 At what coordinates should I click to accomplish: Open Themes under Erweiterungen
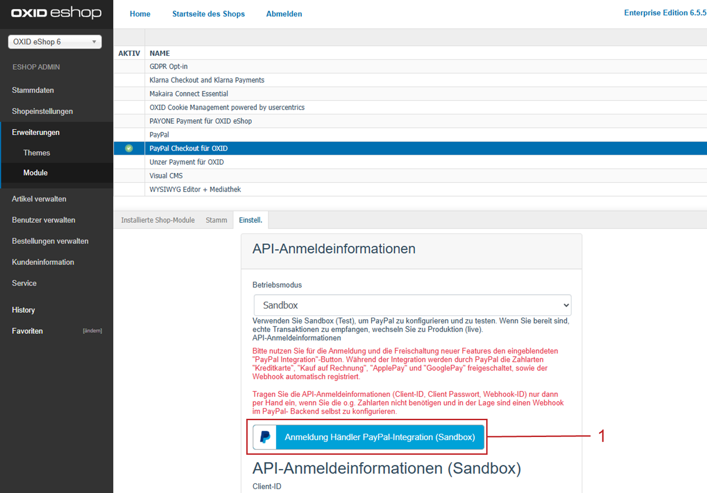36,153
